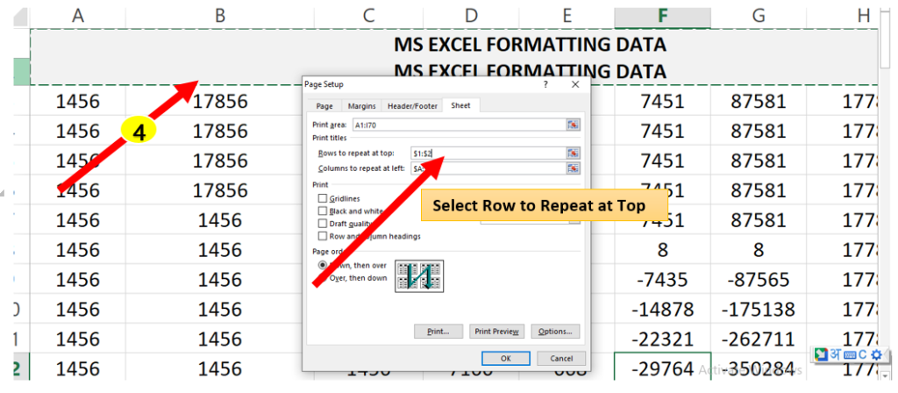Image resolution: width=898 pixels, height=393 pixels.
Task: Click cell containing -22321
Action: [662, 339]
